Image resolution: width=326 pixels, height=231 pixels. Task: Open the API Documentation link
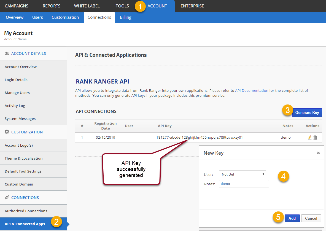click(252, 90)
